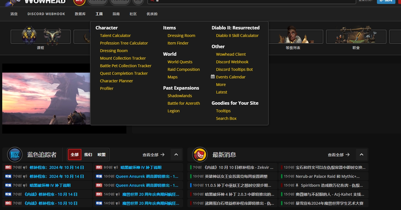Click 我们 badge on 《内战》修补程序 - 10 月 10 日 row
Screen dimensions: 401x210
pos(8,203)
